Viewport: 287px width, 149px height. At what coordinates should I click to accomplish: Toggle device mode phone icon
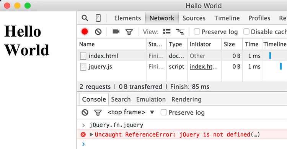tap(98, 18)
